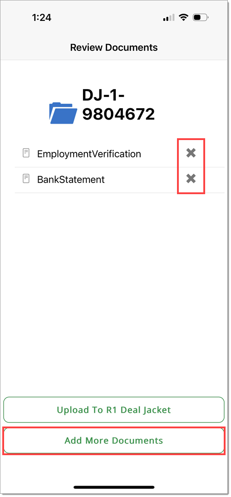Delete BankStatement using its X icon
Viewport: 231px width, 497px height.
(191, 179)
